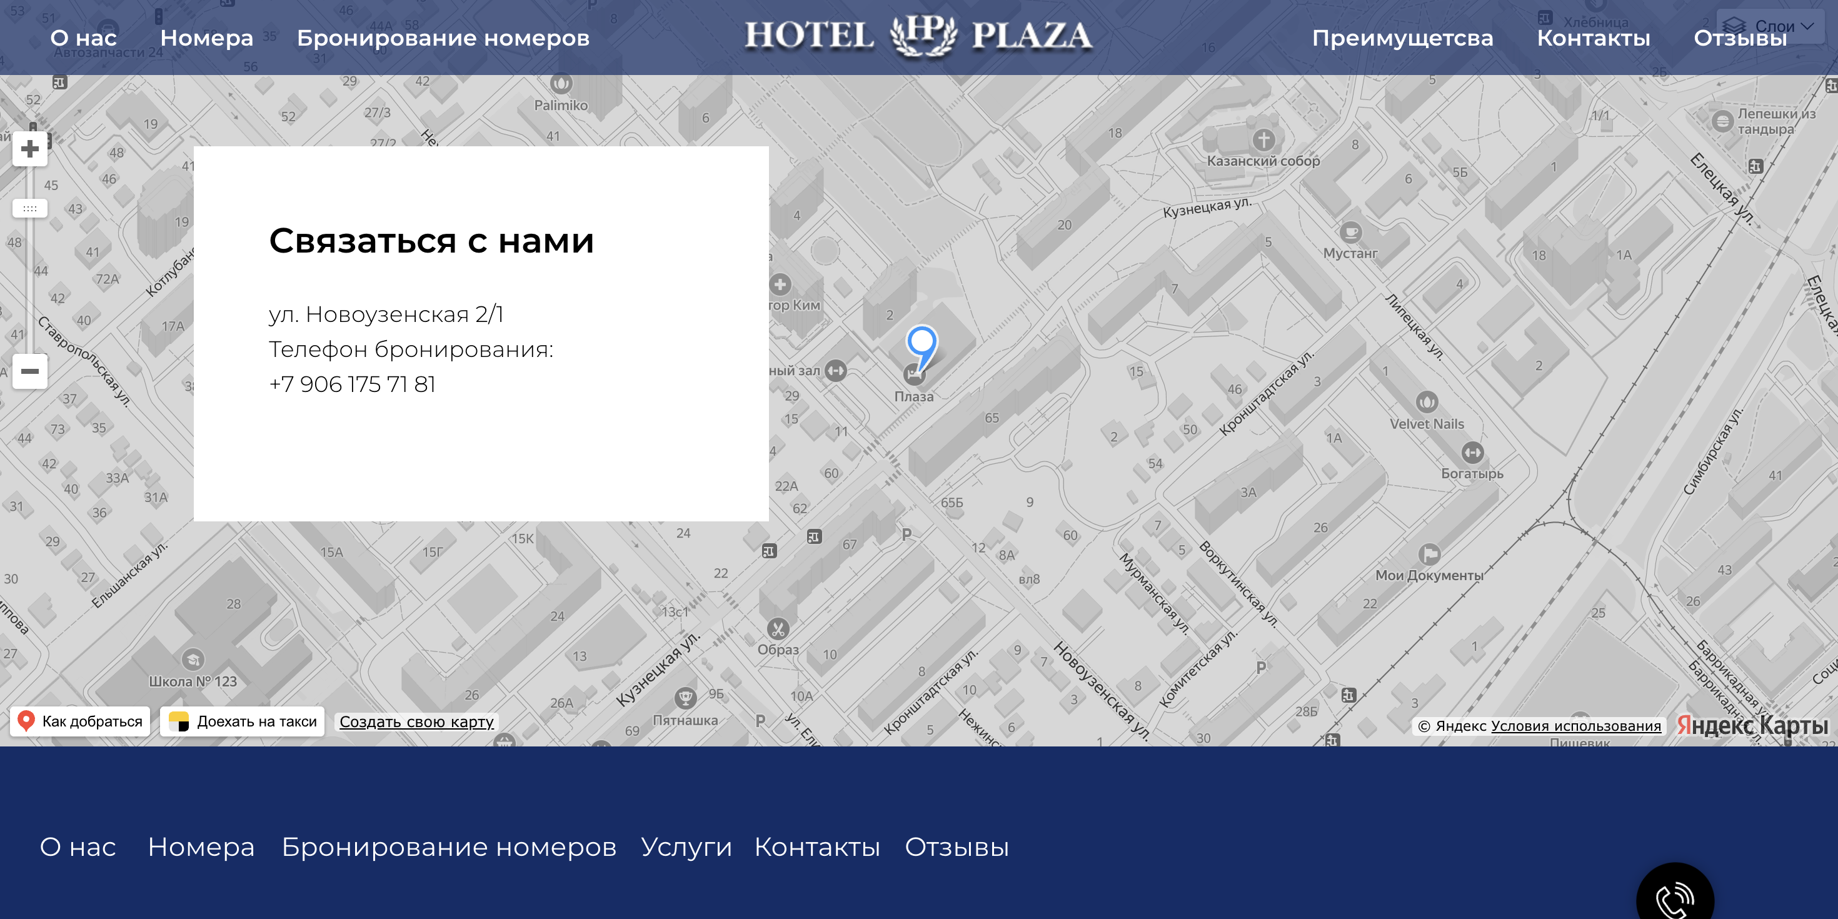Click the Ставропольская ул. street label
1838x919 pixels.
[84, 362]
